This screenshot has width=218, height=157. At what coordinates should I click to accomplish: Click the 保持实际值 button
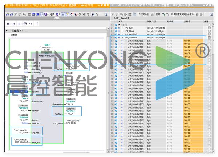(144, 14)
